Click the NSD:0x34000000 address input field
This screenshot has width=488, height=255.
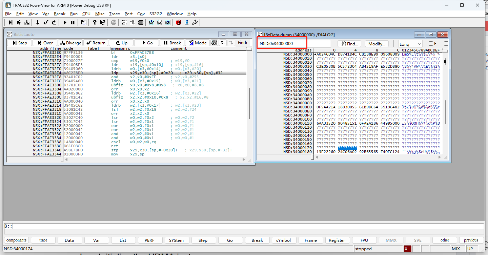tap(282, 43)
